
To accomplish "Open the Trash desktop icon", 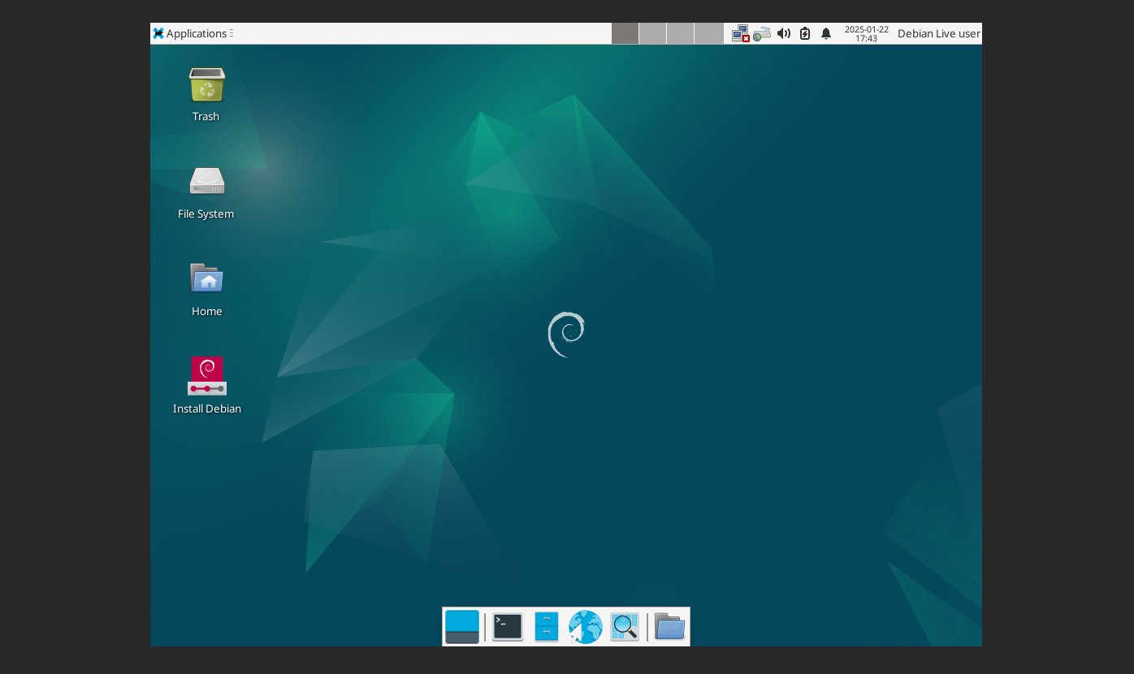I will pyautogui.click(x=206, y=94).
